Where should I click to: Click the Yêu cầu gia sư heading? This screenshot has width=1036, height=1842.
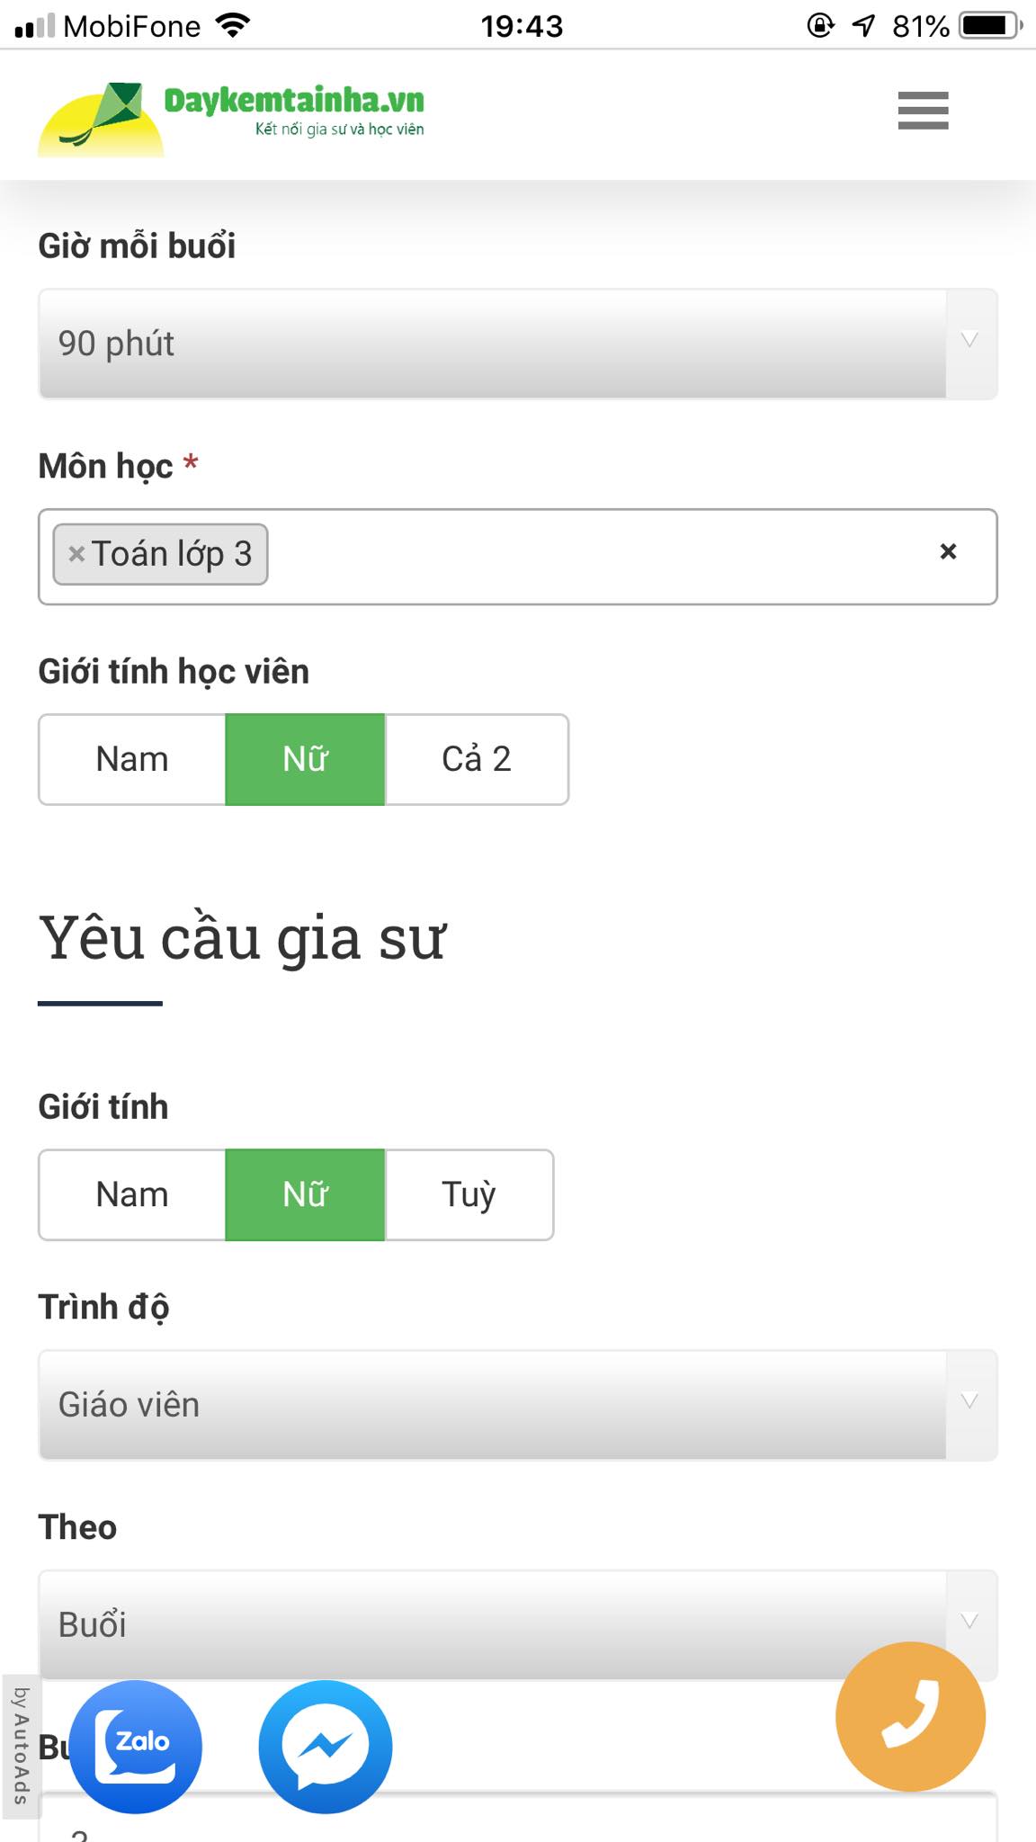pos(245,937)
